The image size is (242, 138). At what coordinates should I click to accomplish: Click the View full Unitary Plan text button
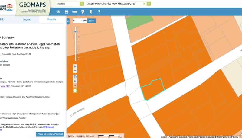coord(50,134)
